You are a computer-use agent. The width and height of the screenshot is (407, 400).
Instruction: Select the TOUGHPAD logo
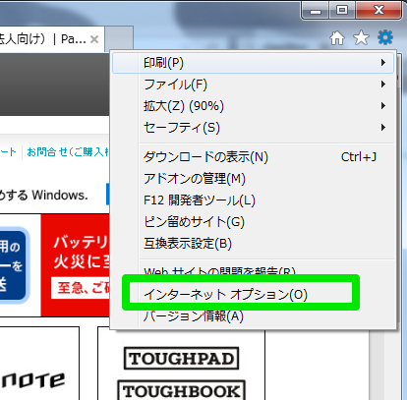click(181, 359)
